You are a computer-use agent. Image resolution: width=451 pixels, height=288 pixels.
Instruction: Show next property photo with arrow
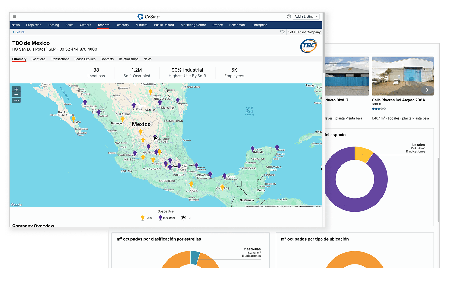point(427,90)
